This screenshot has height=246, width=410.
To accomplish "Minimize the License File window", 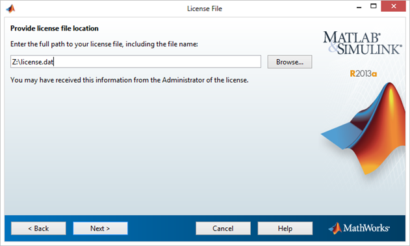I will pyautogui.click(x=359, y=7).
